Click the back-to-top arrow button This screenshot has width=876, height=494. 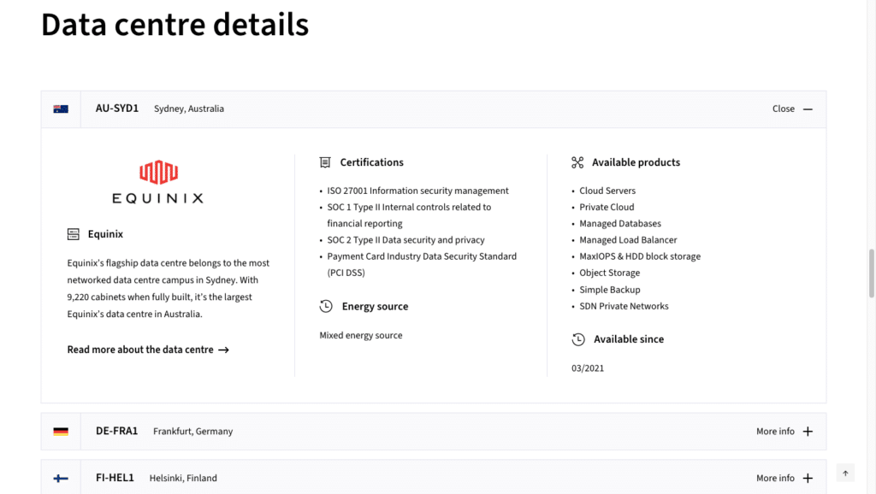tap(845, 473)
